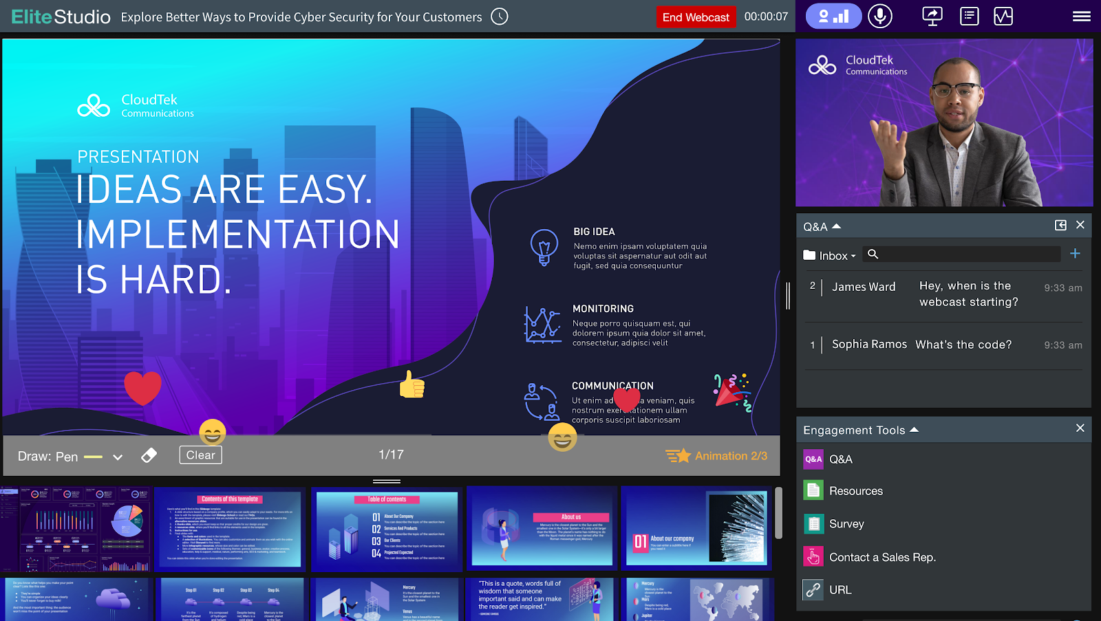Viewport: 1101px width, 621px height.
Task: Close the Engagement Tools panel
Action: (1080, 428)
